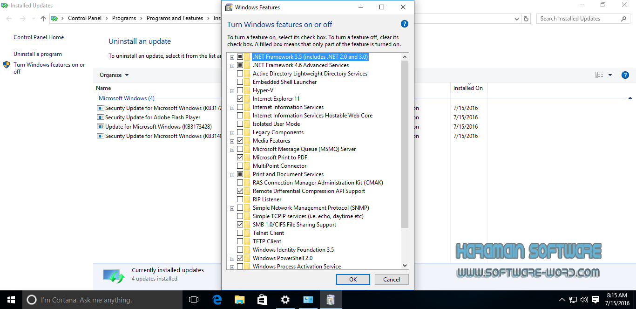Go up one level in Control Panel
Screen dimensions: 636x309
click(x=43, y=19)
